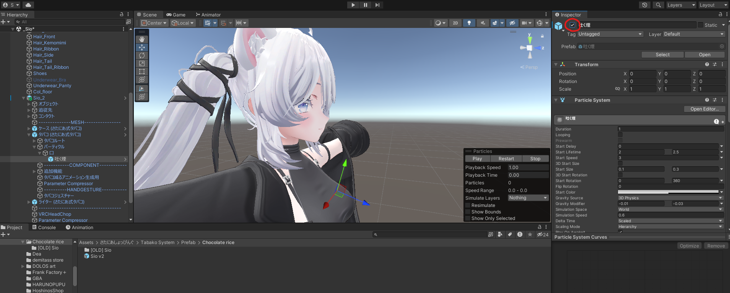Click the scene camera settings icon
Viewport: 730px width, 293px height.
click(x=524, y=23)
